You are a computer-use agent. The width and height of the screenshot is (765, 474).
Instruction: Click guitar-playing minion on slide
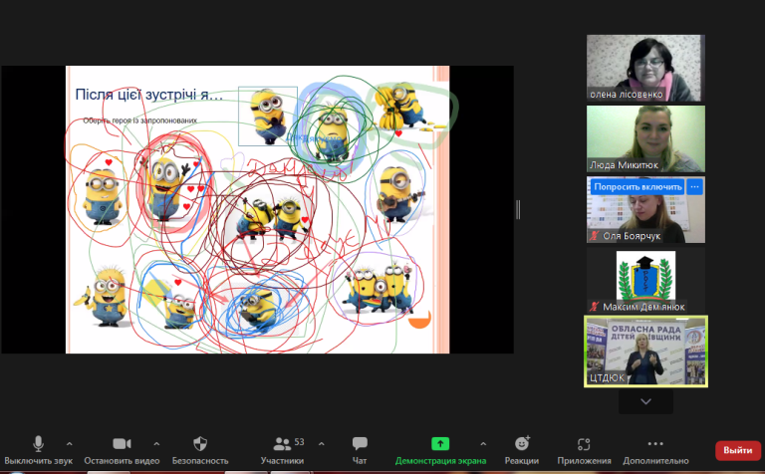pos(400,194)
